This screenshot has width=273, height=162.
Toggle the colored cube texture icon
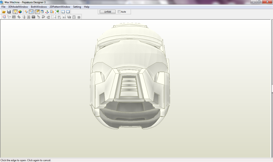click(20, 12)
